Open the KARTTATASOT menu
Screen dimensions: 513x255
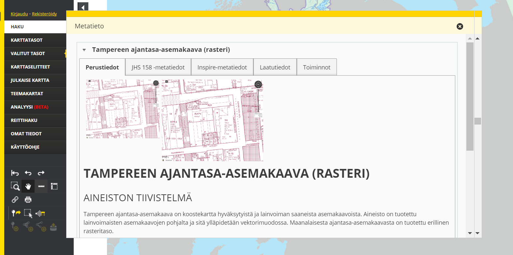point(35,40)
